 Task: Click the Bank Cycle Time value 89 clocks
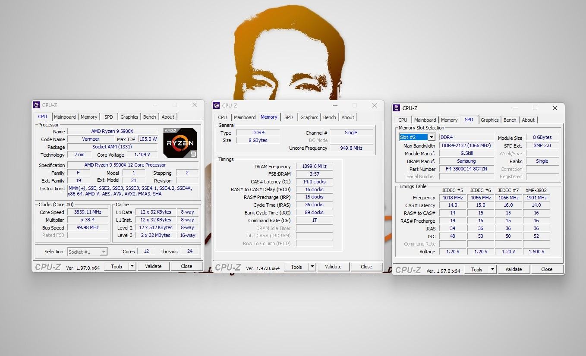point(314,212)
